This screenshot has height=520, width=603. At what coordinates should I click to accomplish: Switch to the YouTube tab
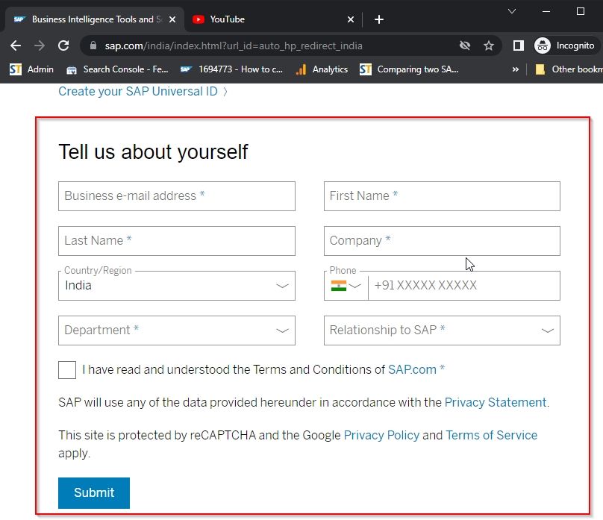[x=273, y=19]
